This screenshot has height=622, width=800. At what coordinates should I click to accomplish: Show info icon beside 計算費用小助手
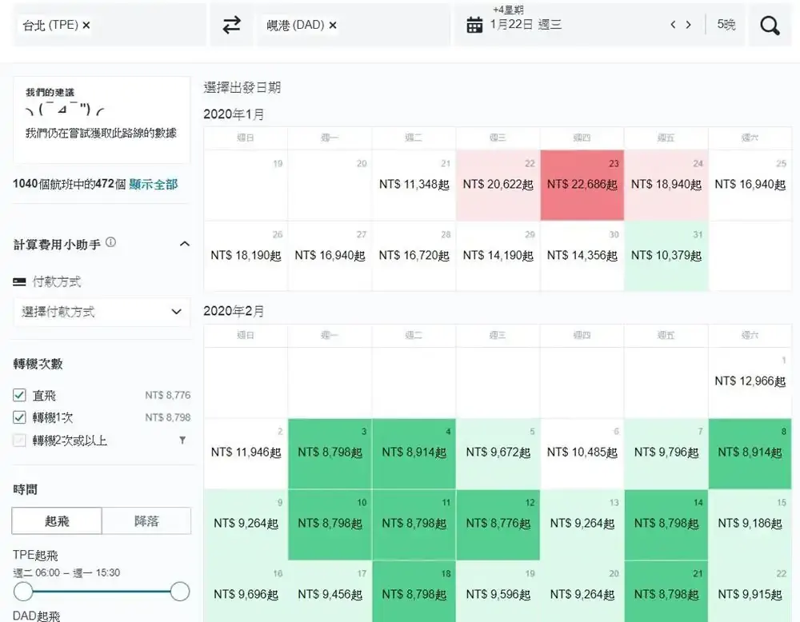(x=111, y=242)
